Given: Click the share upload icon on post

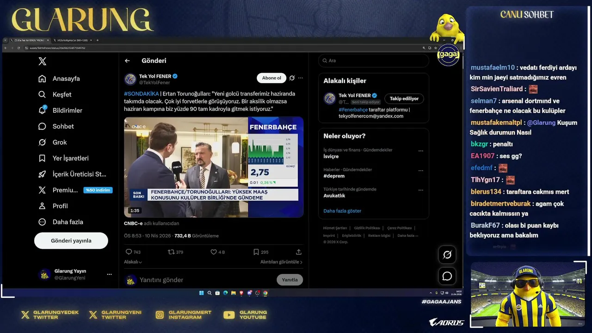Looking at the screenshot, I should click(299, 252).
